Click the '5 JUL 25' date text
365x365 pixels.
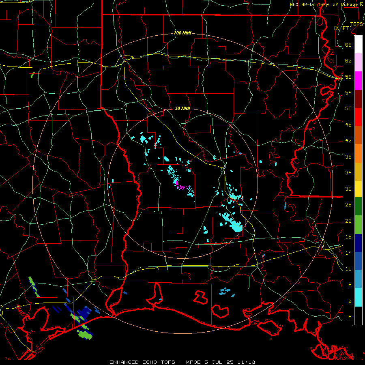[219, 362]
